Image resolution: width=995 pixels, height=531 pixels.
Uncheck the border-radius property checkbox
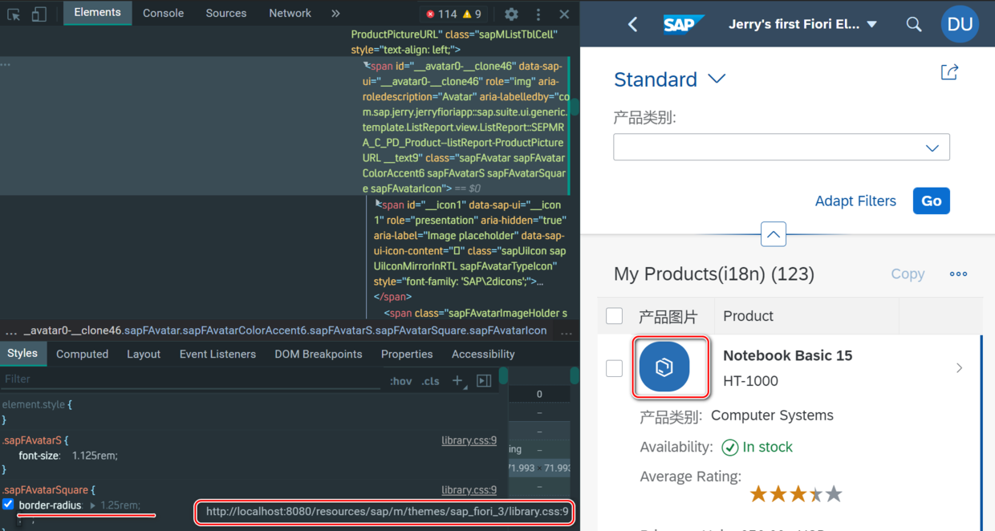[8, 505]
